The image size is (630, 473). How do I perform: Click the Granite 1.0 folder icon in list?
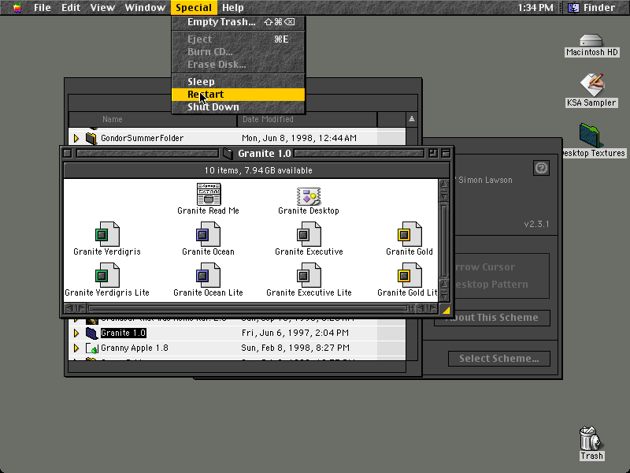coord(91,333)
